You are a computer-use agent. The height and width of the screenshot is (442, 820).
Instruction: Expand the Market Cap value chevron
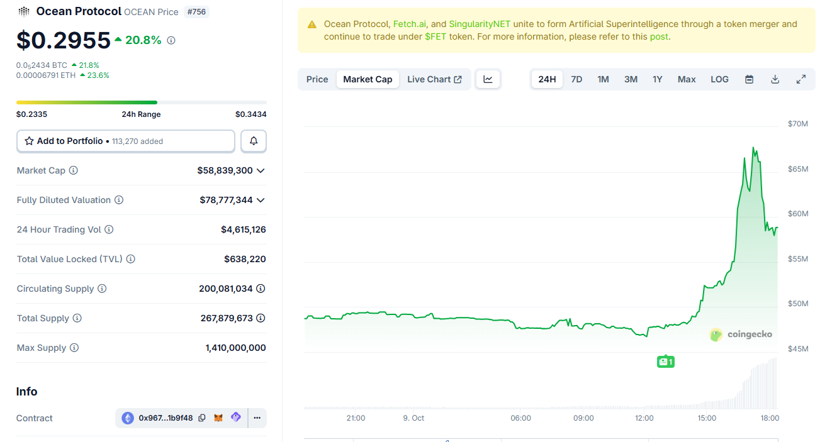click(261, 170)
